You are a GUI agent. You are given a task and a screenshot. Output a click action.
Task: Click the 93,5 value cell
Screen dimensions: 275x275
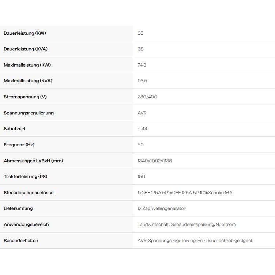coord(142,81)
